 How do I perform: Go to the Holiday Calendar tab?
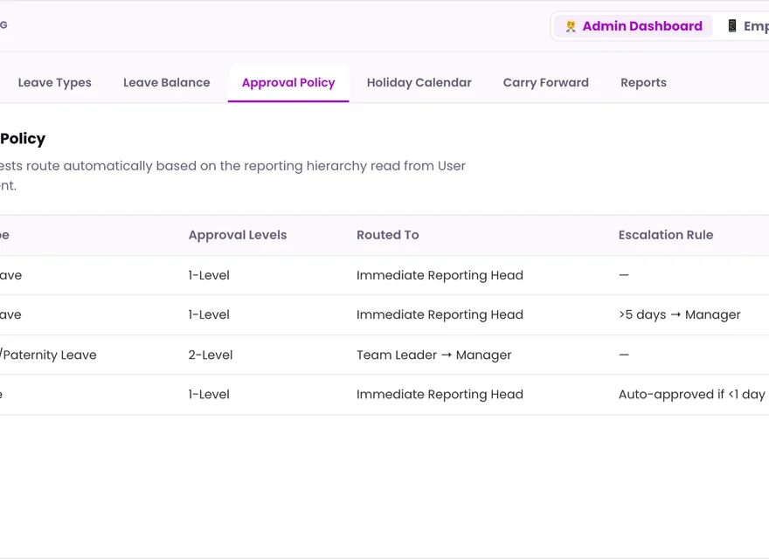coord(419,82)
